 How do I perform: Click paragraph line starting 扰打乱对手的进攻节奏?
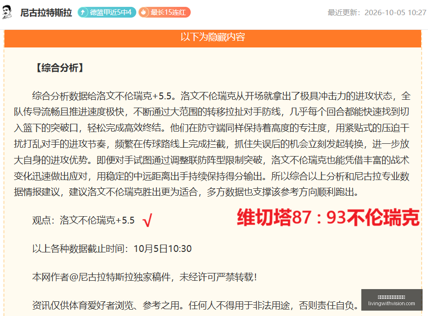tap(212, 144)
